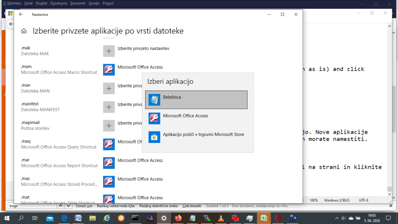Viewport: 398px width, 224px height.
Task: Open default app chooser for .mar extension
Action: click(109, 163)
